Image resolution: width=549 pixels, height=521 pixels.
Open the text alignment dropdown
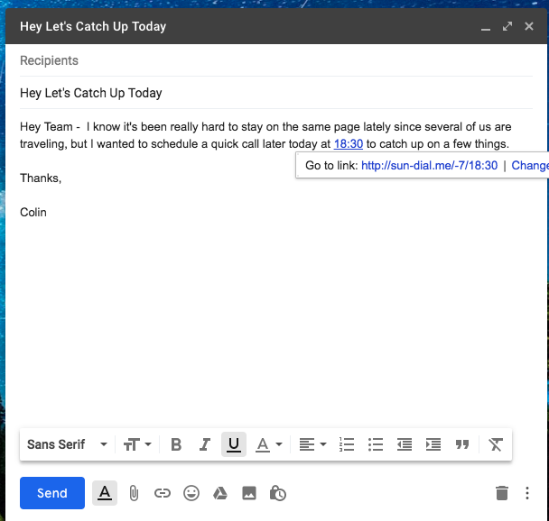(x=312, y=444)
